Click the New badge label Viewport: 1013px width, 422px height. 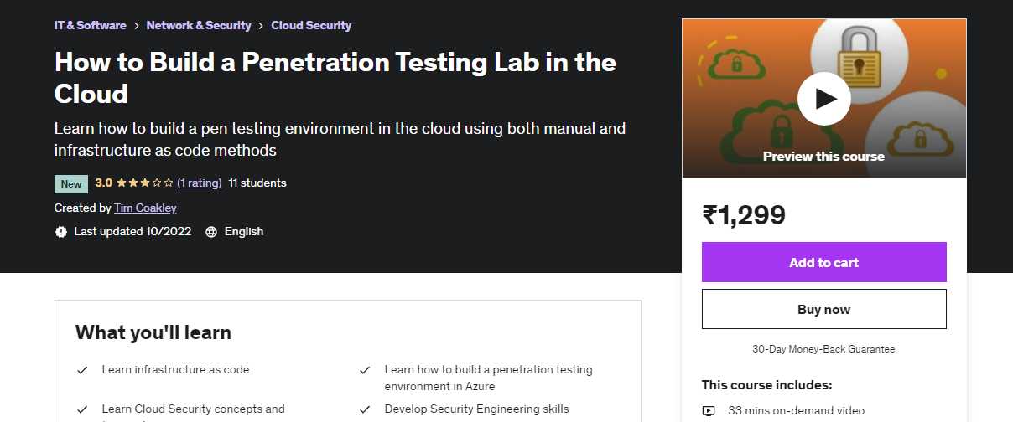(x=71, y=184)
